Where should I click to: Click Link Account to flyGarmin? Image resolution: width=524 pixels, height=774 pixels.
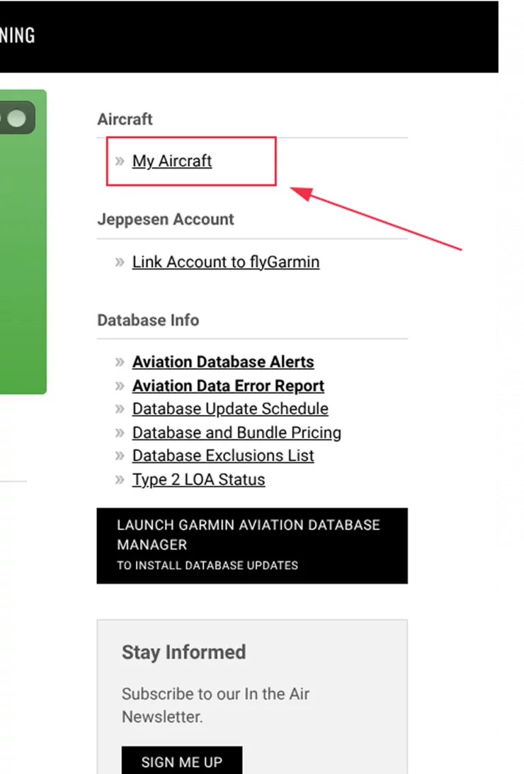225,261
